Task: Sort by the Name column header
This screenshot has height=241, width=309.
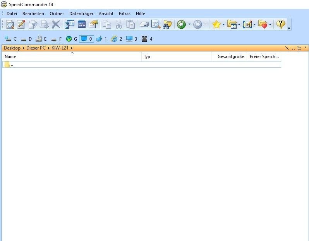Action: click(x=72, y=56)
